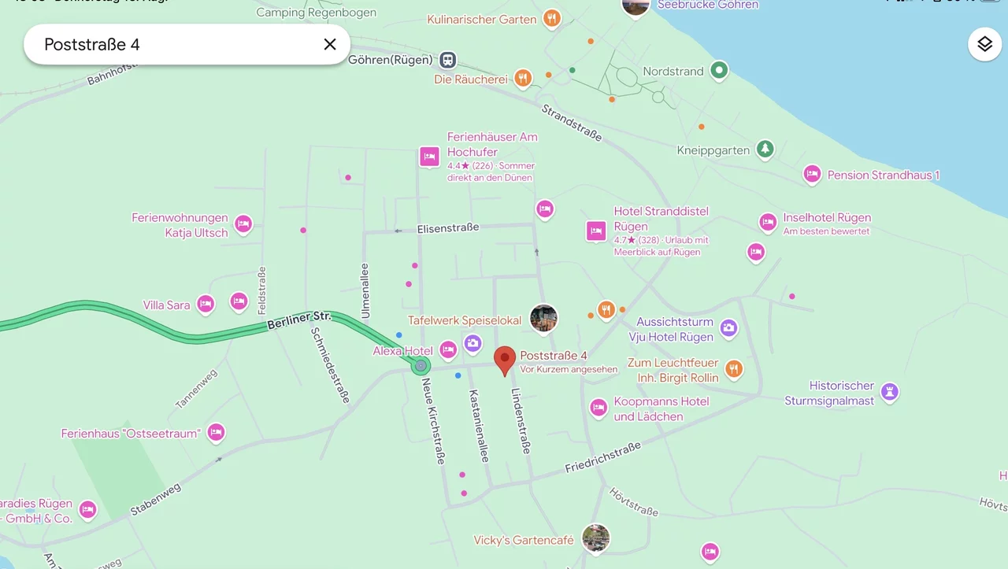Click the "Vor Kurzem angesehen" label
The image size is (1008, 569).
pos(569,369)
